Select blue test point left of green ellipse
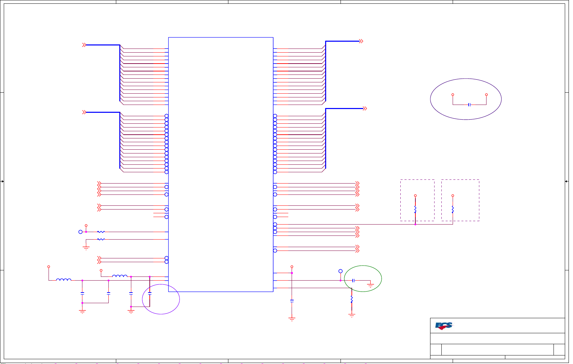This screenshot has height=364, width=573. tap(341, 271)
